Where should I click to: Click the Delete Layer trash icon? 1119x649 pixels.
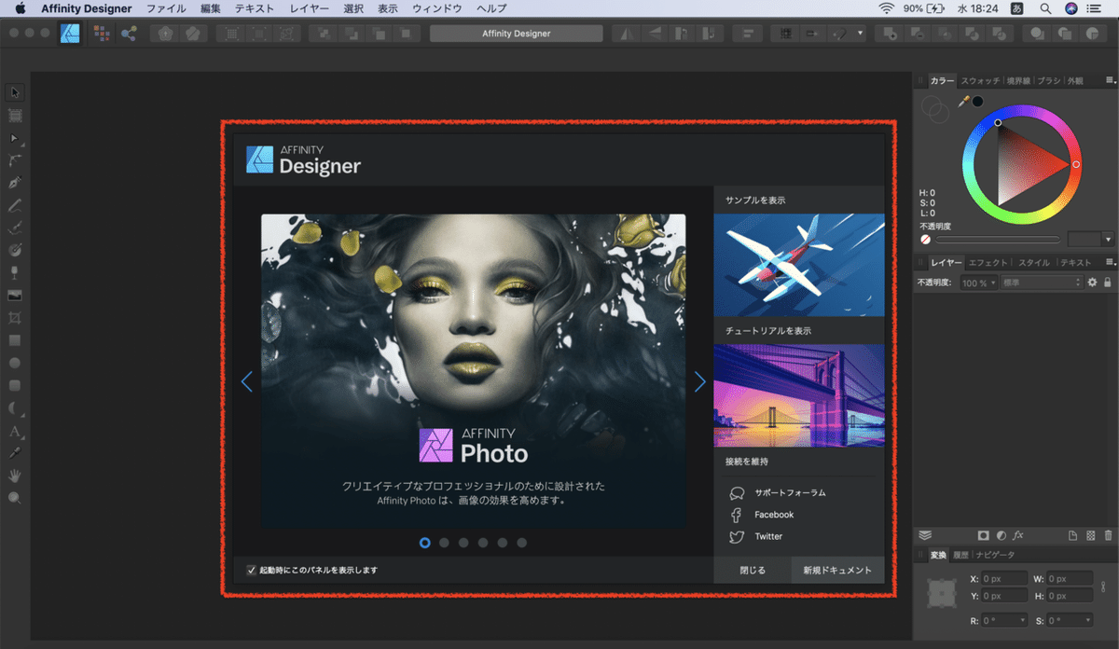pos(1108,535)
